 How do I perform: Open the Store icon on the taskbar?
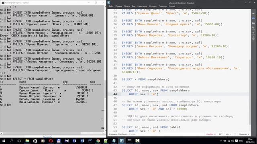pos(35,140)
